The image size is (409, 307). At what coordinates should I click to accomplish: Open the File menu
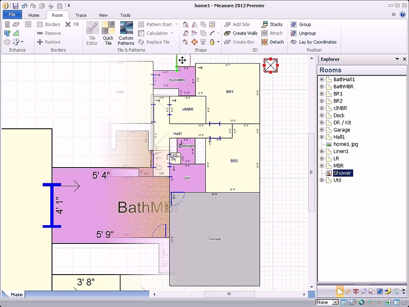coord(12,14)
